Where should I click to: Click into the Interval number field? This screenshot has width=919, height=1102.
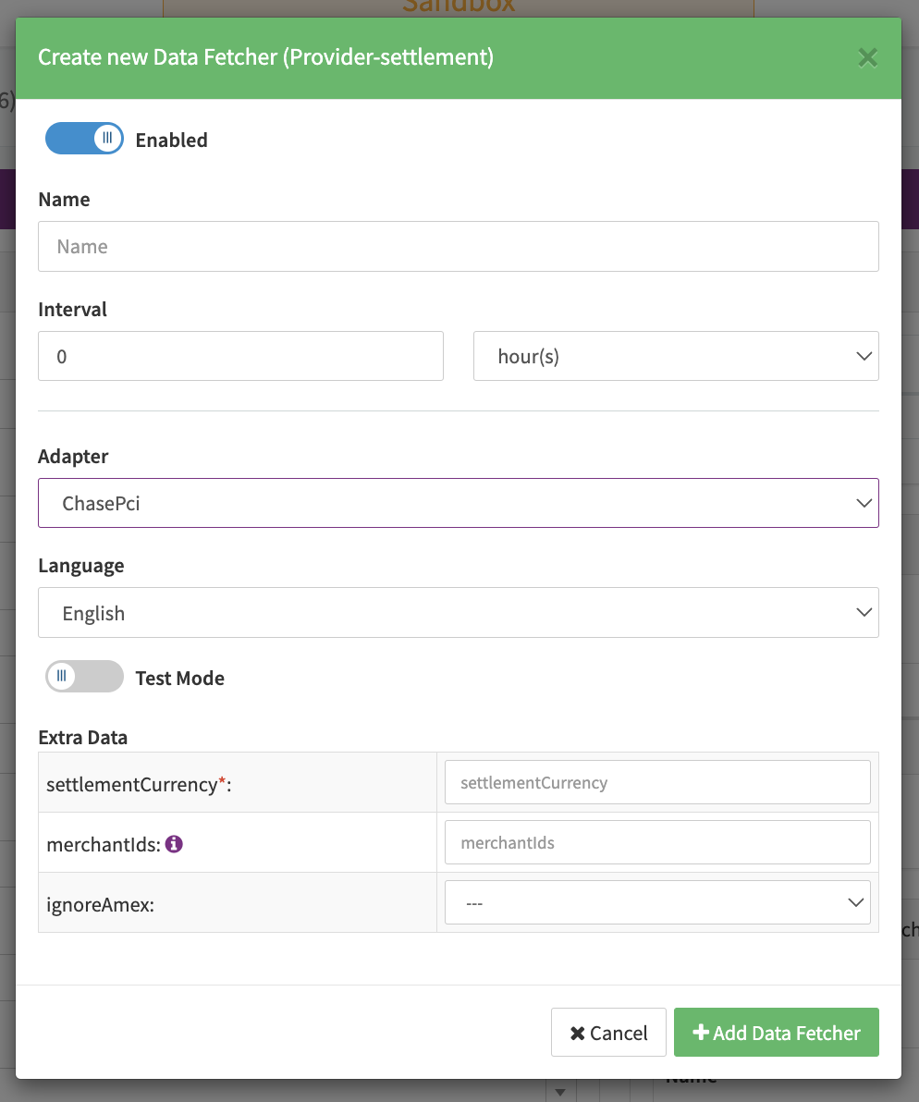240,356
